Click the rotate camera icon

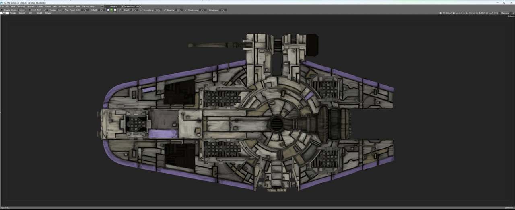[460, 13]
